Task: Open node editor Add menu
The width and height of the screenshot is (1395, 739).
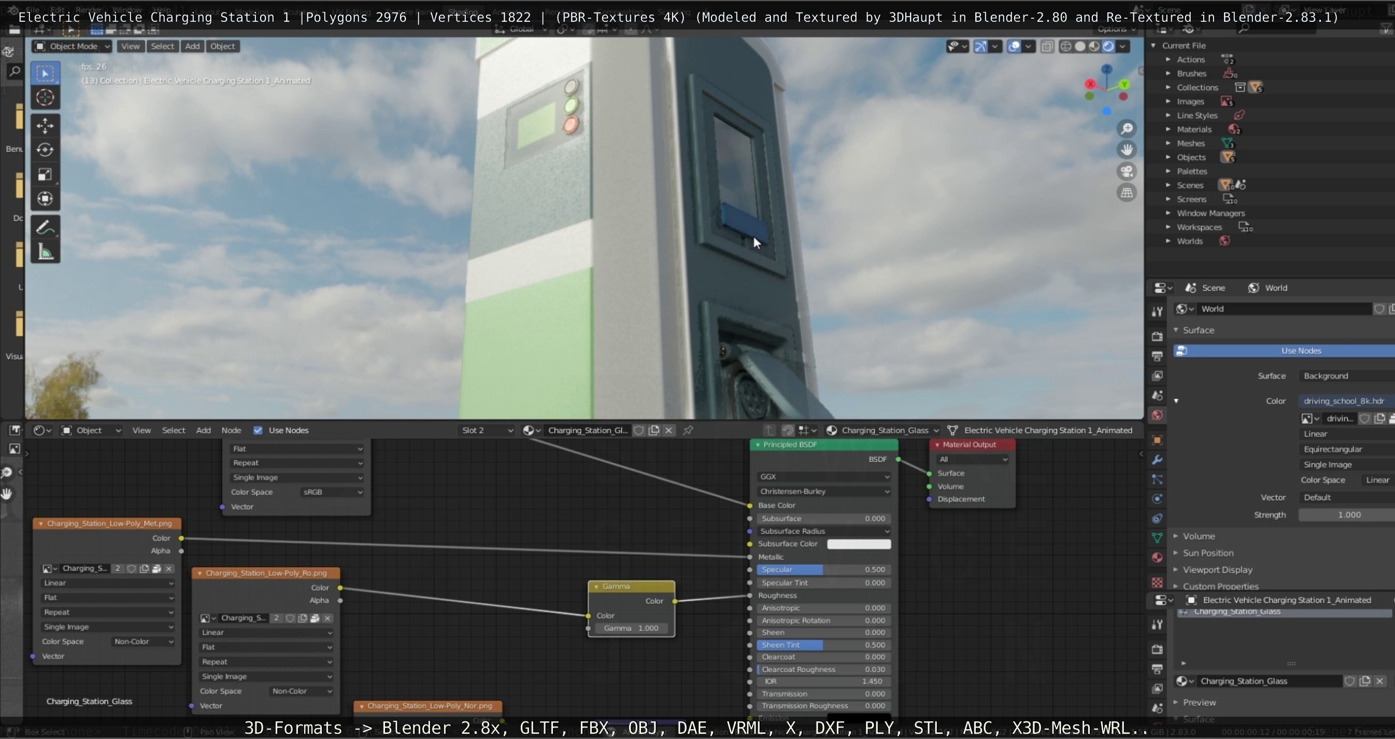Action: coord(204,431)
